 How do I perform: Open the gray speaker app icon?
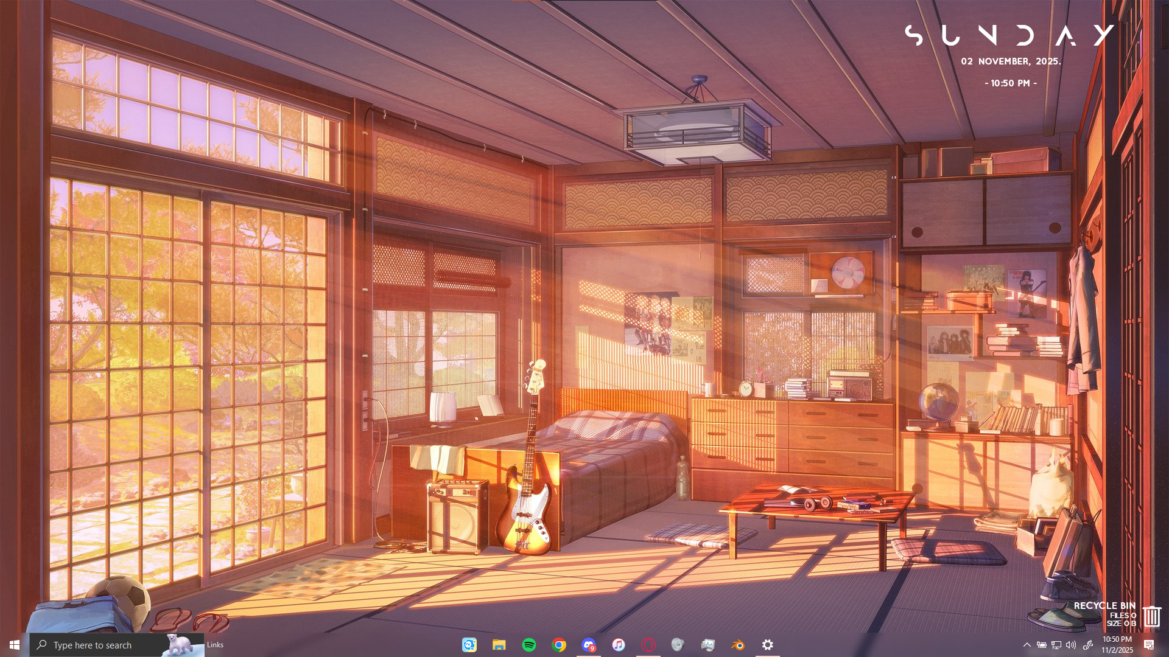(x=678, y=645)
